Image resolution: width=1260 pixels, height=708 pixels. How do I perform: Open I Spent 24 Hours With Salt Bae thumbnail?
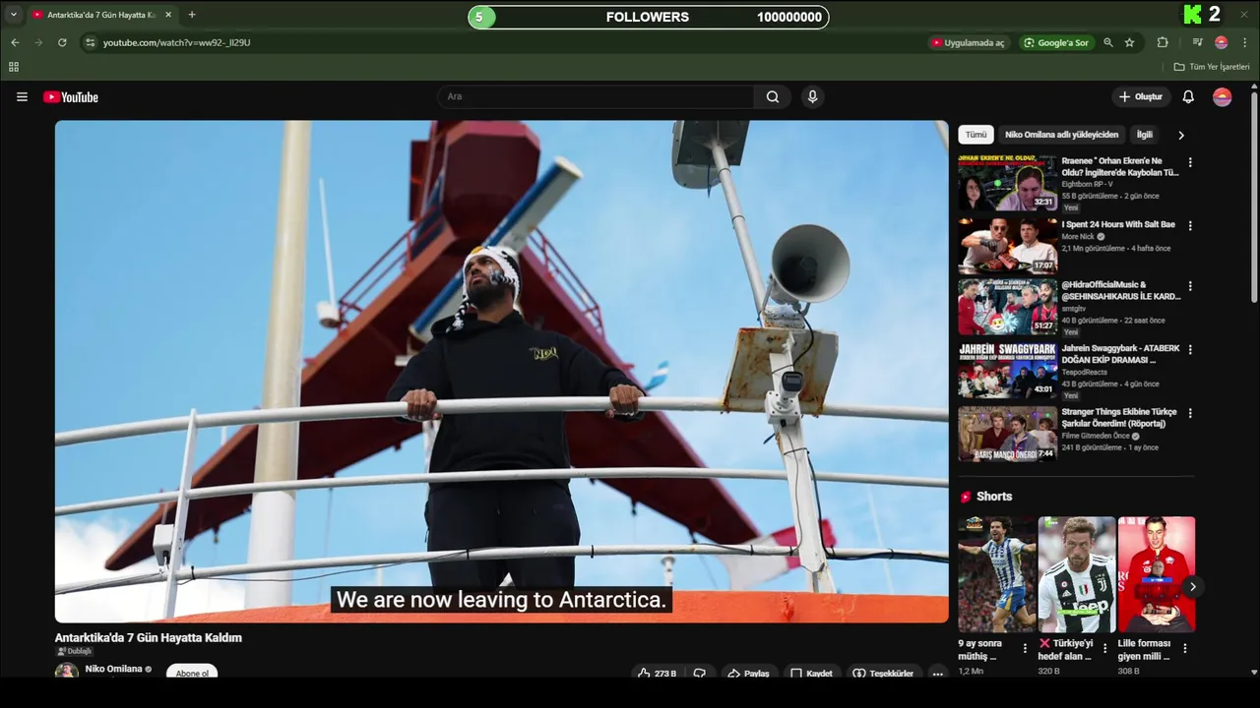1007,246
